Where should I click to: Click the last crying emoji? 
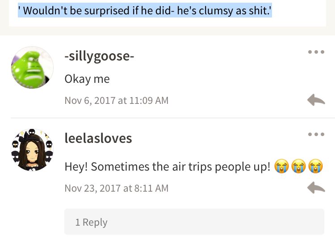tap(315, 167)
